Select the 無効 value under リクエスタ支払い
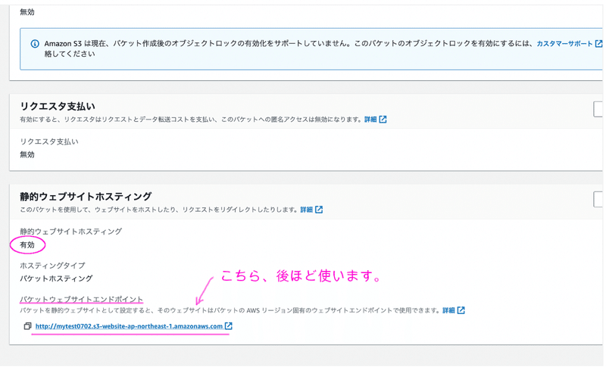 [27, 154]
